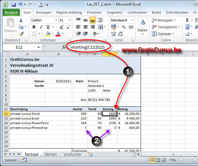
Task: Switch to the Formules tab
Action: (94, 12)
